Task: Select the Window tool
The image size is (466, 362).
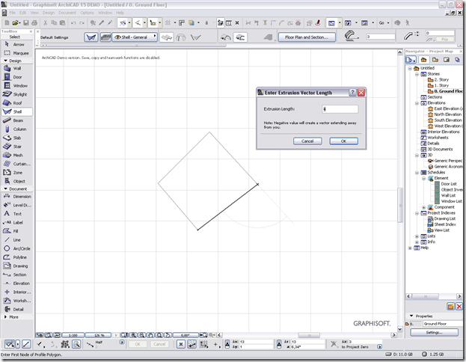Action: click(x=16, y=85)
